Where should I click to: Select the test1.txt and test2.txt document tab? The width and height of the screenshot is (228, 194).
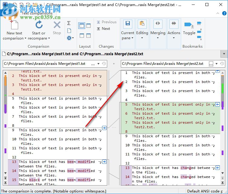tap(75, 54)
